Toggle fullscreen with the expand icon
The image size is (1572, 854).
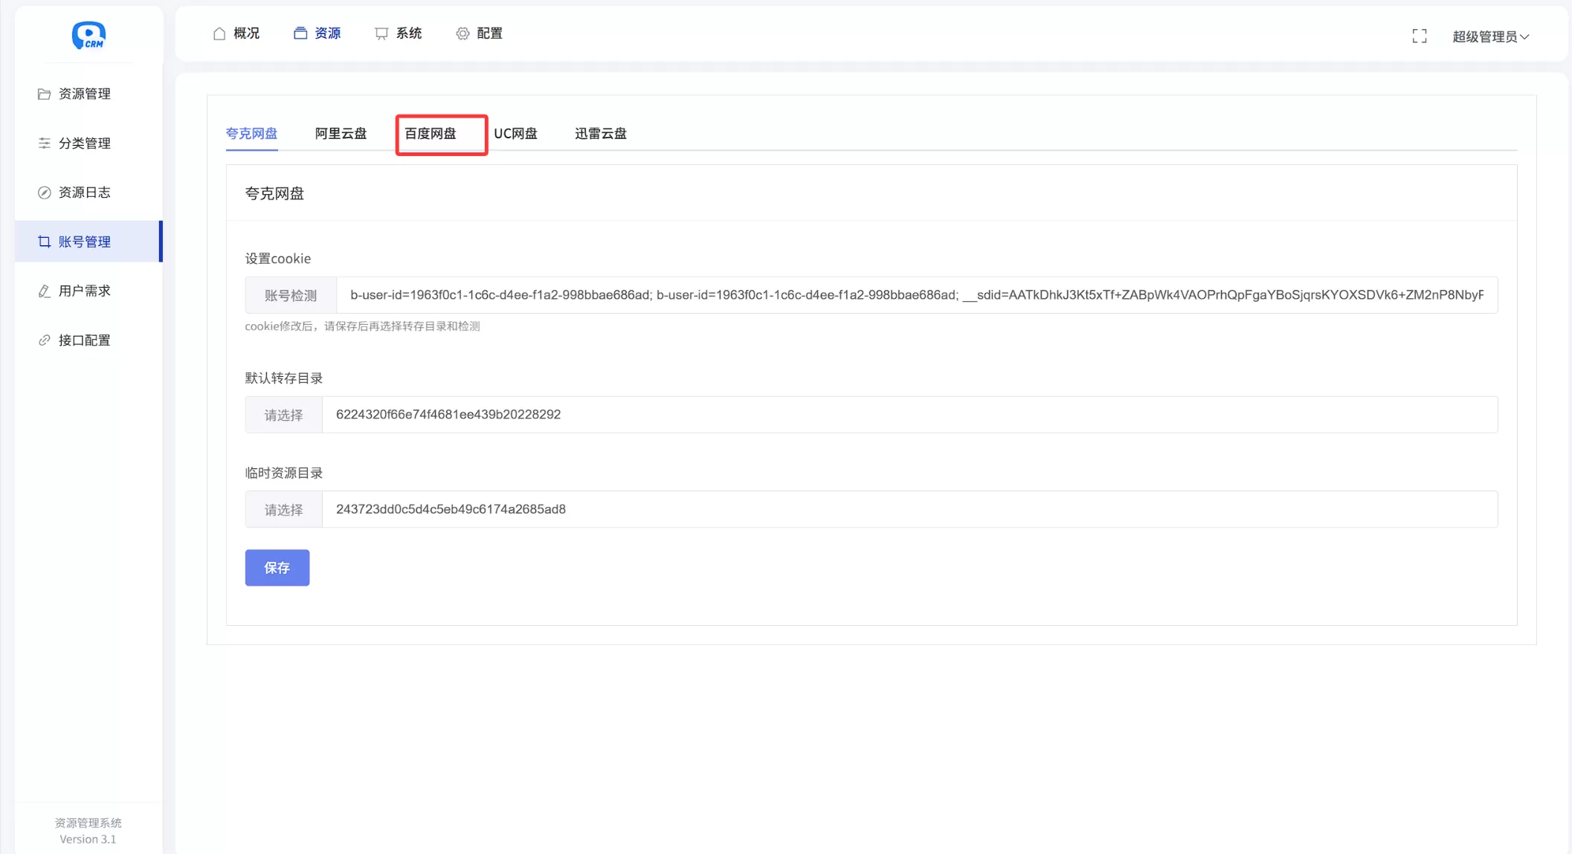click(x=1419, y=35)
